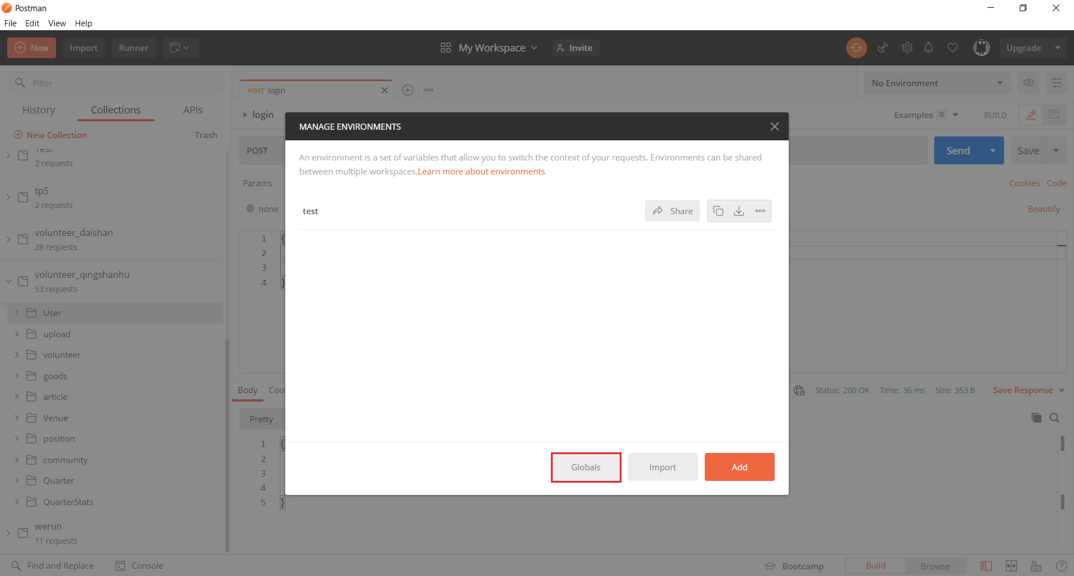This screenshot has width=1074, height=576.
Task: Expand the Upgrade dropdown arrow
Action: click(x=1058, y=48)
